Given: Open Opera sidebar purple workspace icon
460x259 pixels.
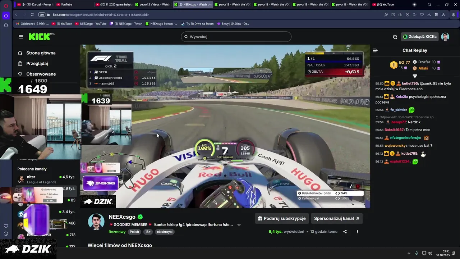Looking at the screenshot, I should coord(6,15).
